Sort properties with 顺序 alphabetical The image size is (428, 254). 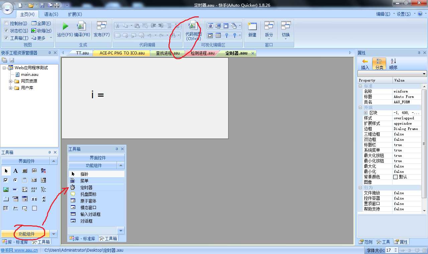pos(393,64)
